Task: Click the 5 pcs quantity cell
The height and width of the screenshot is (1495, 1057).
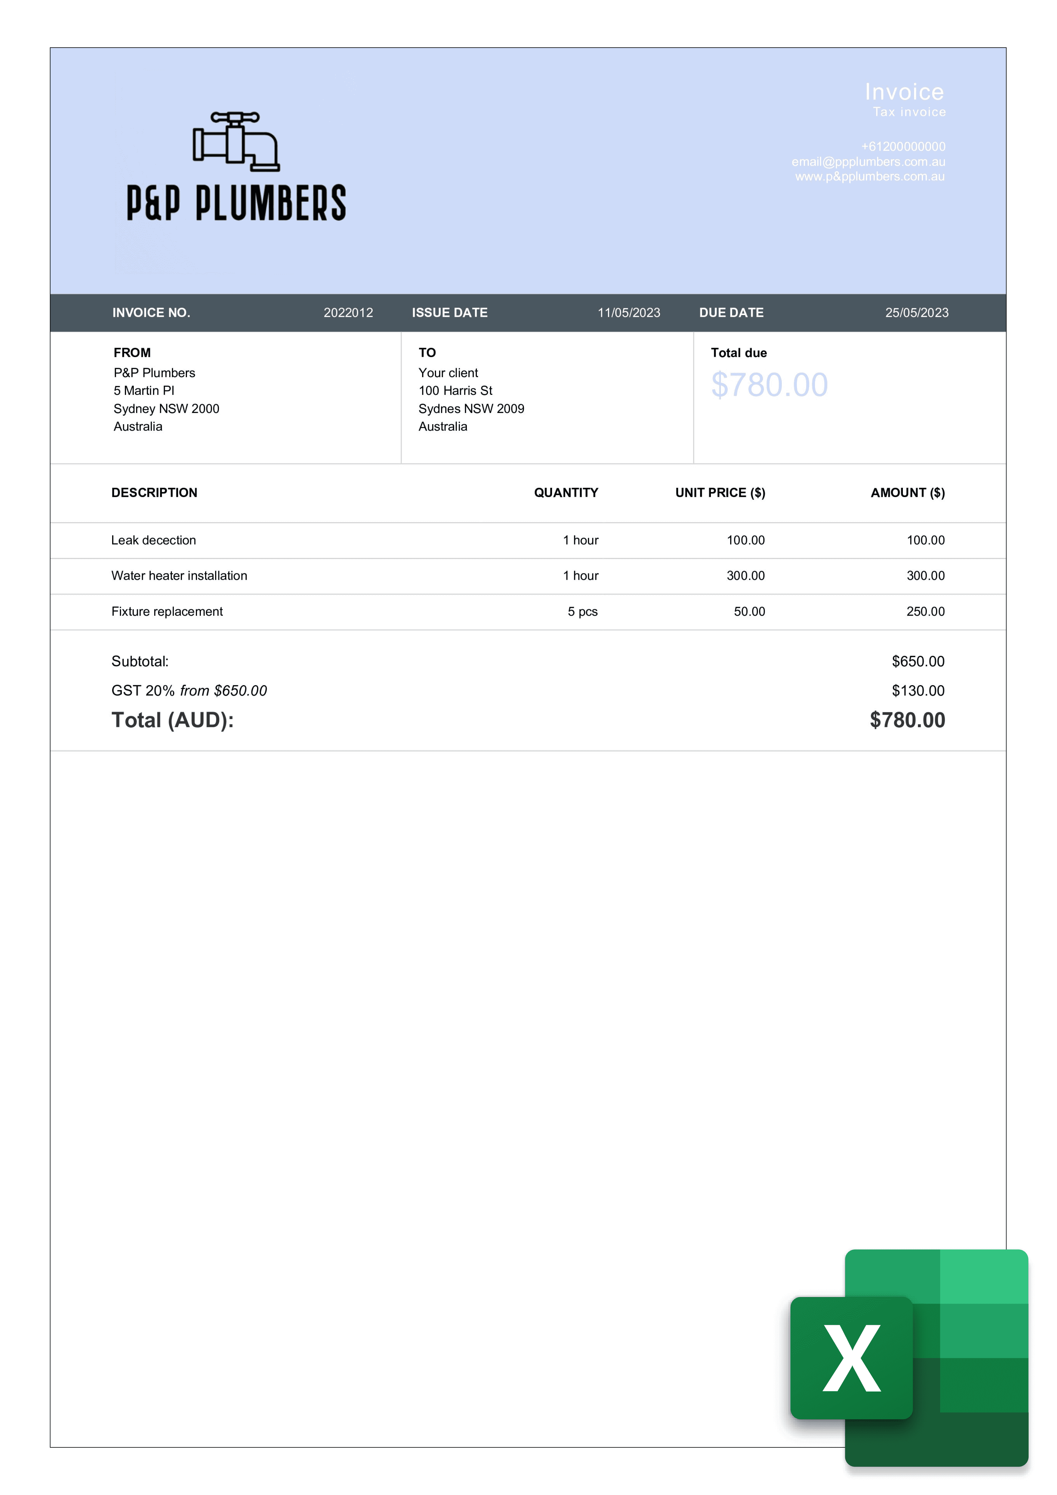Action: [582, 611]
